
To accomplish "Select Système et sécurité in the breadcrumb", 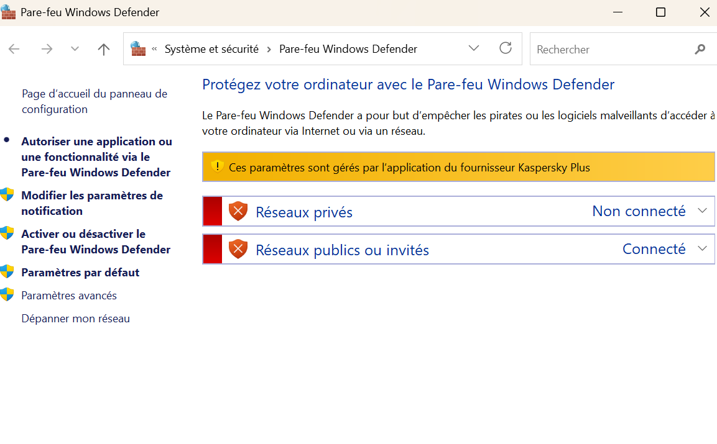I will tap(211, 49).
